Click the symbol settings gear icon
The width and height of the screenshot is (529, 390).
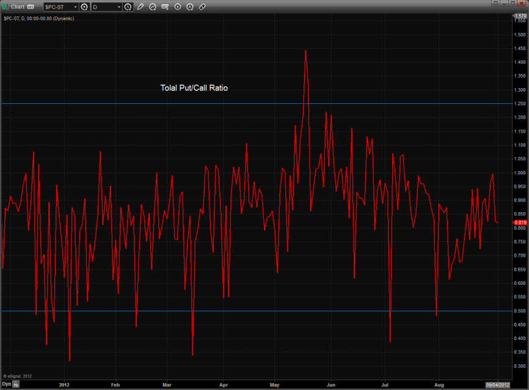pyautogui.click(x=84, y=7)
